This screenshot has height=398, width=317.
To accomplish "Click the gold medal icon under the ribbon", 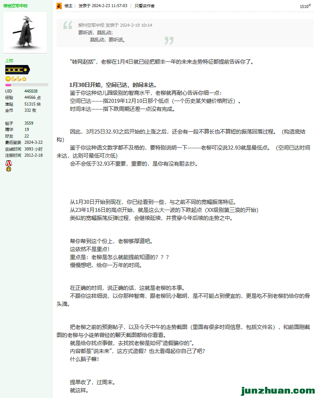I will point(8,170).
